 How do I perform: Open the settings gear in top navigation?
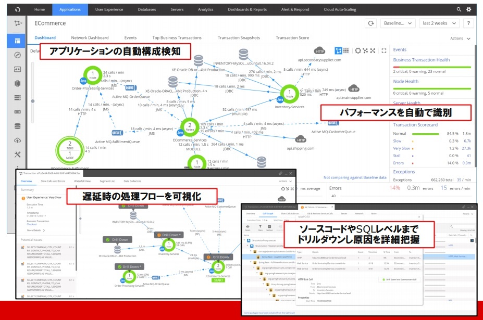(469, 9)
